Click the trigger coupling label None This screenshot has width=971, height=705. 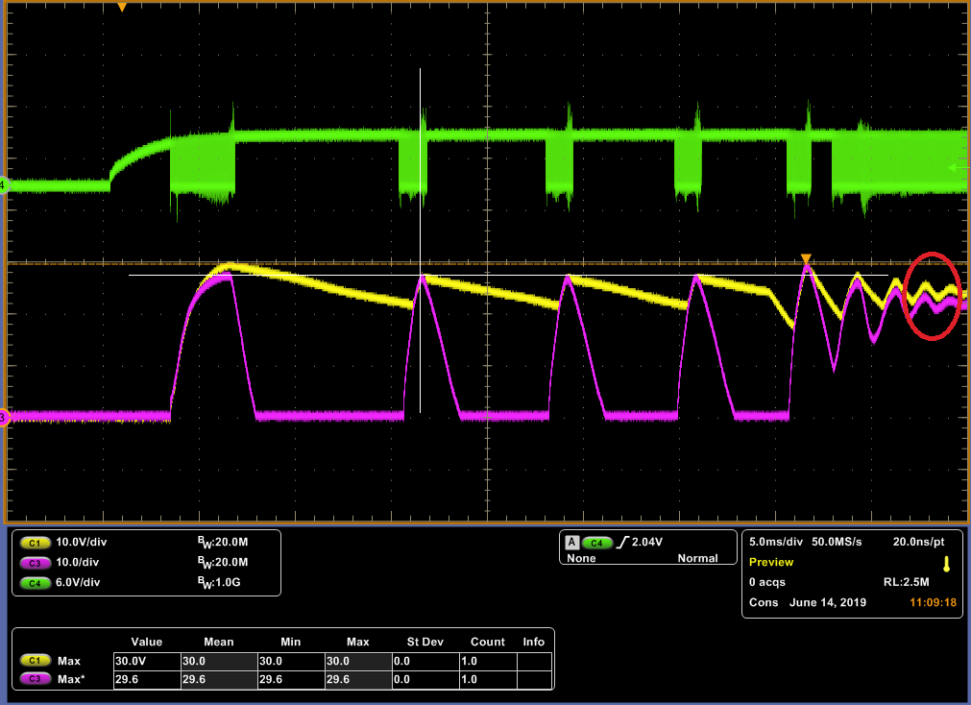pyautogui.click(x=581, y=558)
